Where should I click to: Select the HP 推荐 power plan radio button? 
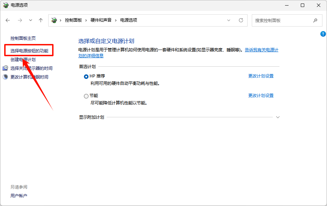click(86, 76)
